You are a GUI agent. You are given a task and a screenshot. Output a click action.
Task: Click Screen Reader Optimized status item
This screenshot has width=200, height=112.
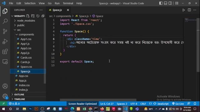(x=82, y=104)
